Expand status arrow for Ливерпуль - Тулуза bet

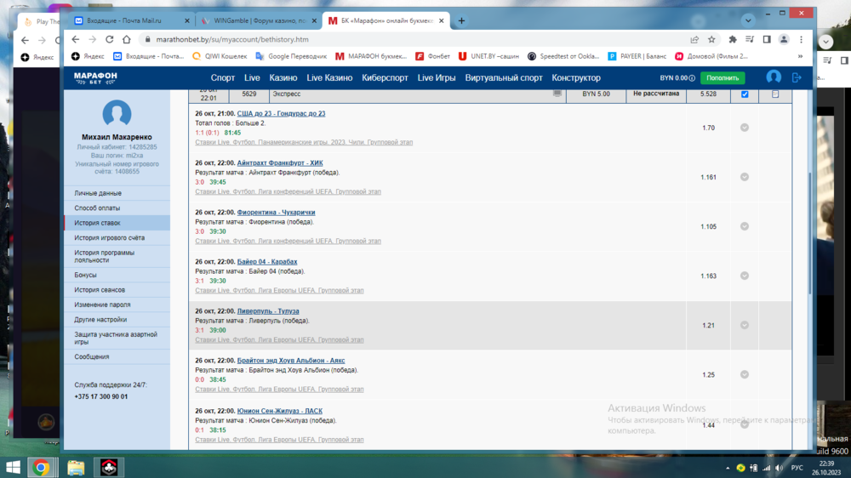pos(745,325)
